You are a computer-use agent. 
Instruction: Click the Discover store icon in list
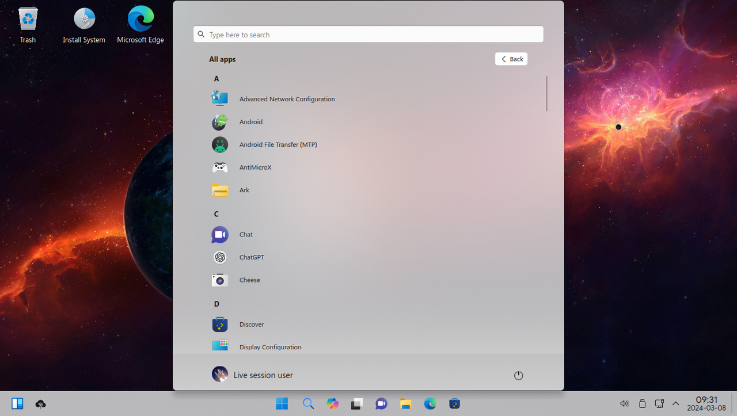point(220,324)
